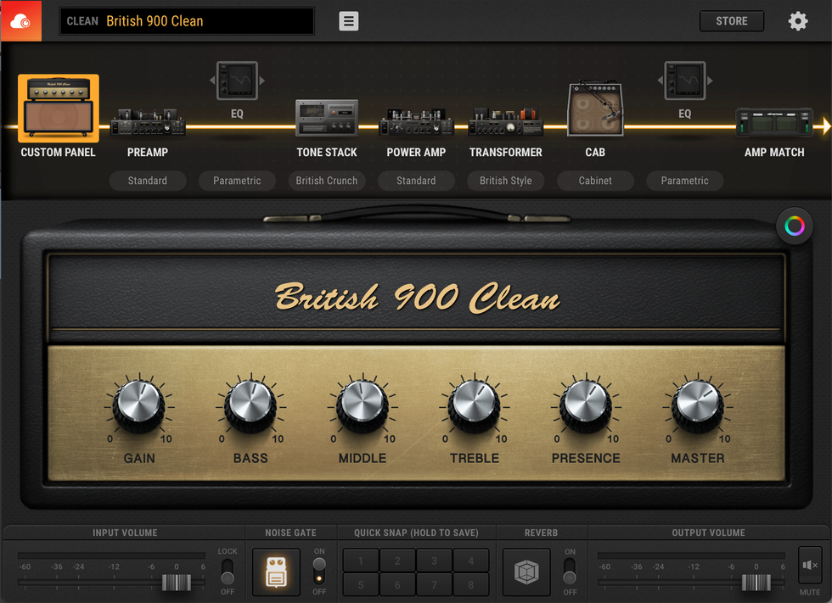
Task: Open the Cab module icon
Action: point(595,110)
